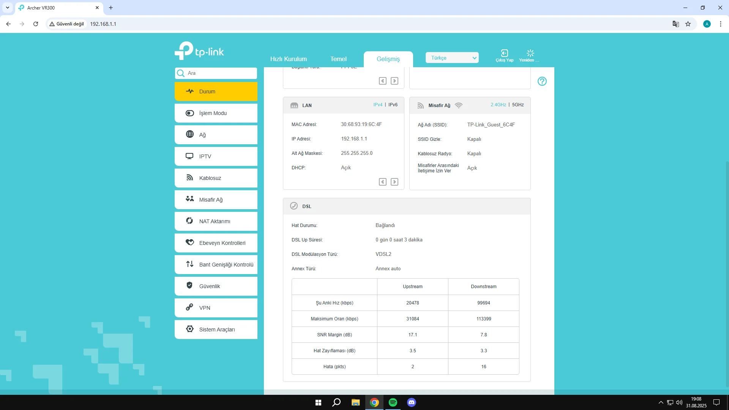The width and height of the screenshot is (729, 410).
Task: Switch Misafir Ağ to 5GHz
Action: click(x=518, y=105)
